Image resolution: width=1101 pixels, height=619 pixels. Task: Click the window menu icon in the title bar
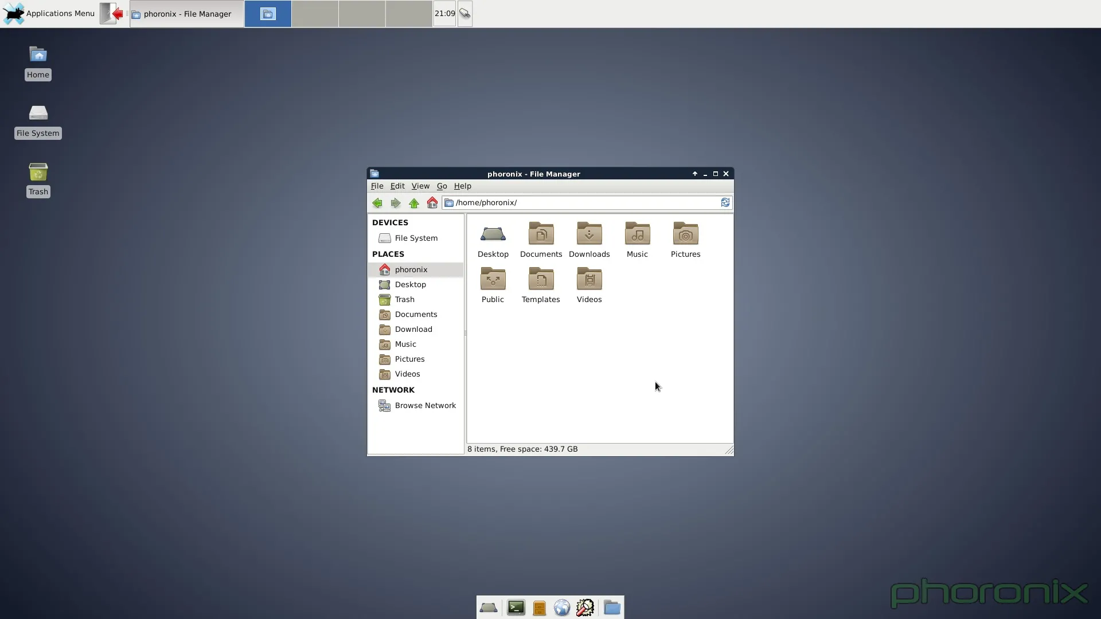point(374,174)
